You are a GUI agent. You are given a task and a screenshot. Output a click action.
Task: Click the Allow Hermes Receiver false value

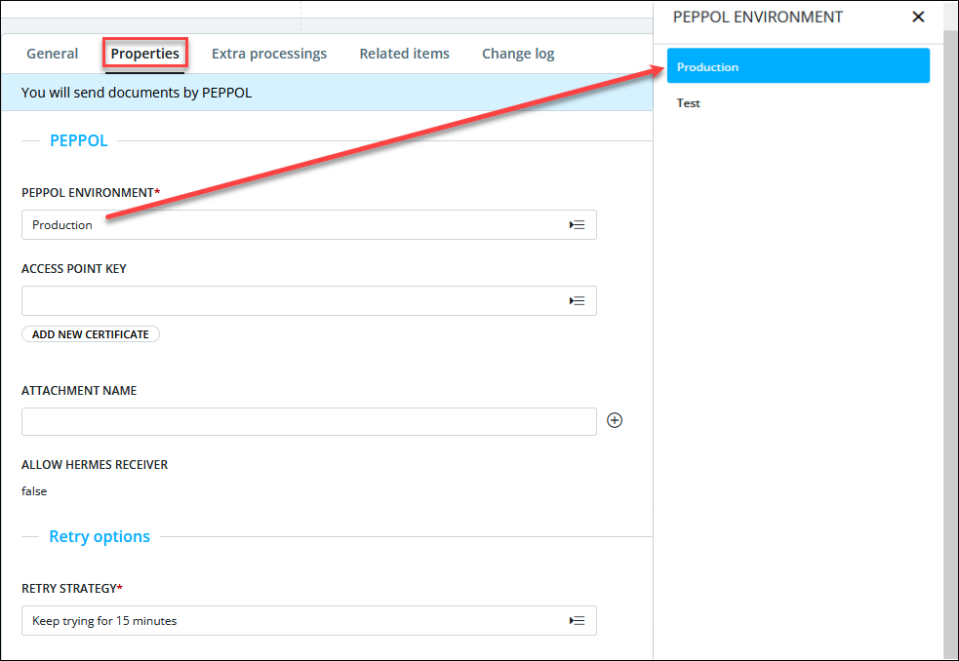pyautogui.click(x=34, y=491)
